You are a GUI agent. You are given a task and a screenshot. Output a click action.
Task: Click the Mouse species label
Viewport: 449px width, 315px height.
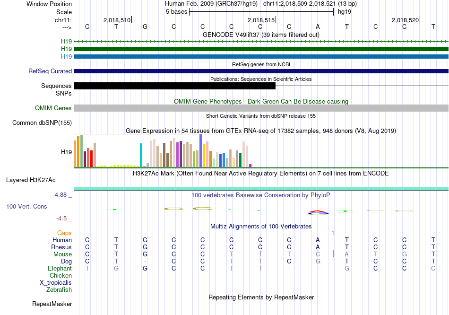(x=62, y=254)
